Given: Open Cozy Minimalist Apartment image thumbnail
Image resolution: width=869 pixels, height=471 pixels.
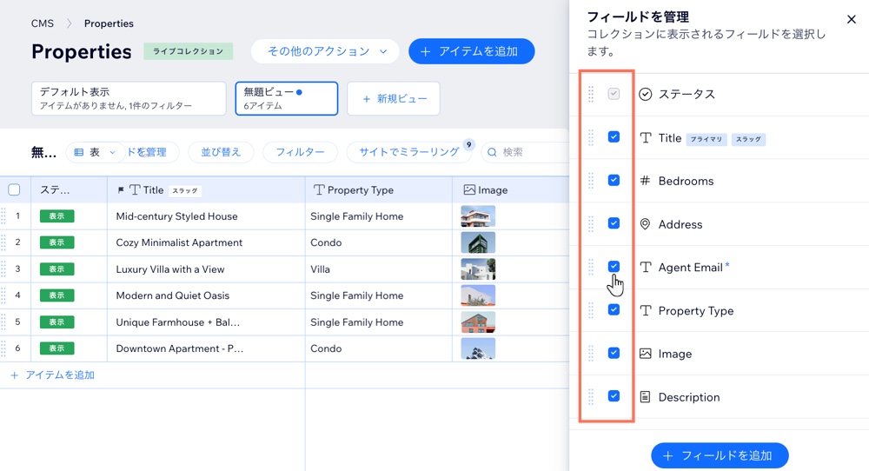Looking at the screenshot, I should click(478, 242).
